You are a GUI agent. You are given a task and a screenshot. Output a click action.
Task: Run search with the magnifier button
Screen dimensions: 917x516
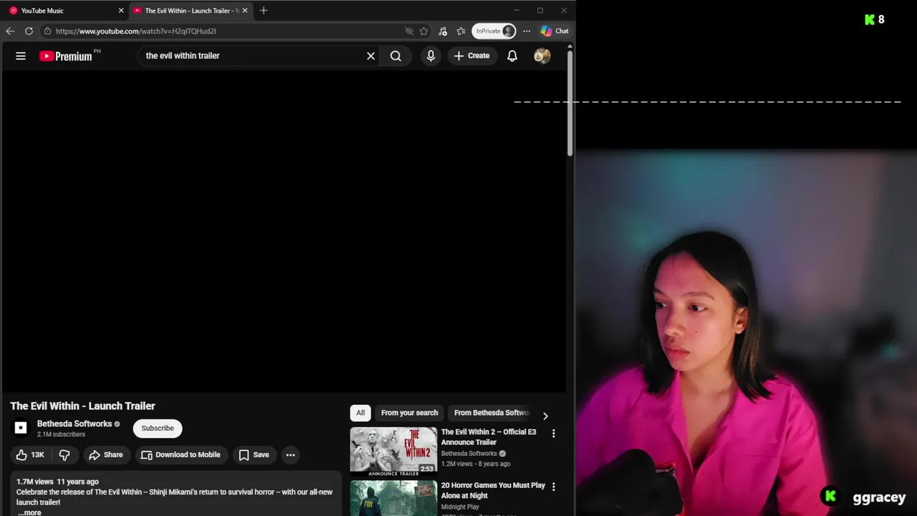395,56
